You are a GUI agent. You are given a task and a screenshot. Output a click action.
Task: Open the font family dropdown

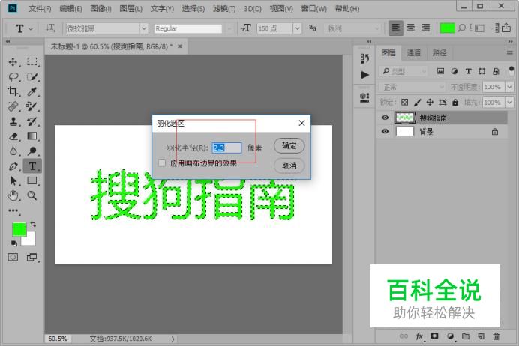pos(144,28)
